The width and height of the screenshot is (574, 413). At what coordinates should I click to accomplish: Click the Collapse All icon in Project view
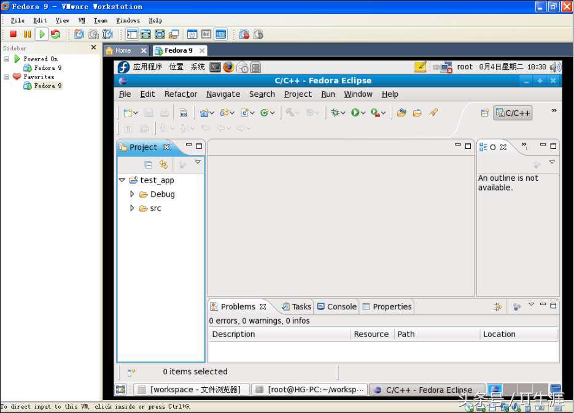149,164
